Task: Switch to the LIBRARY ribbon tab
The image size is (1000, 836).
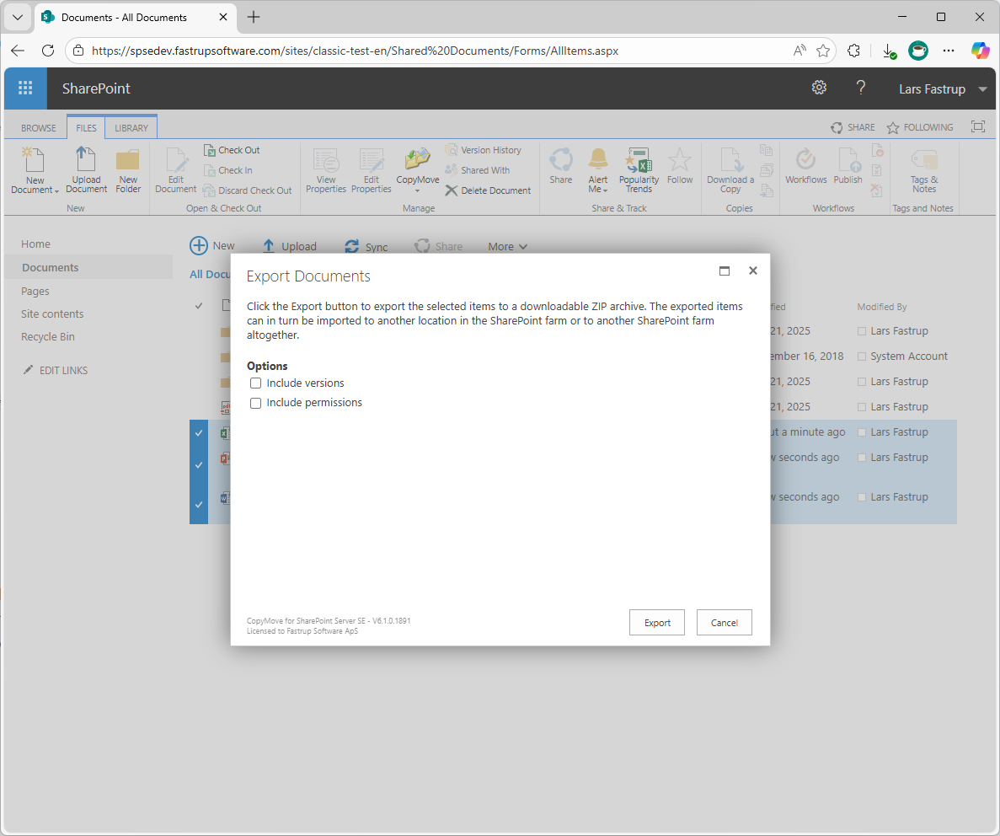Action: pos(131,127)
